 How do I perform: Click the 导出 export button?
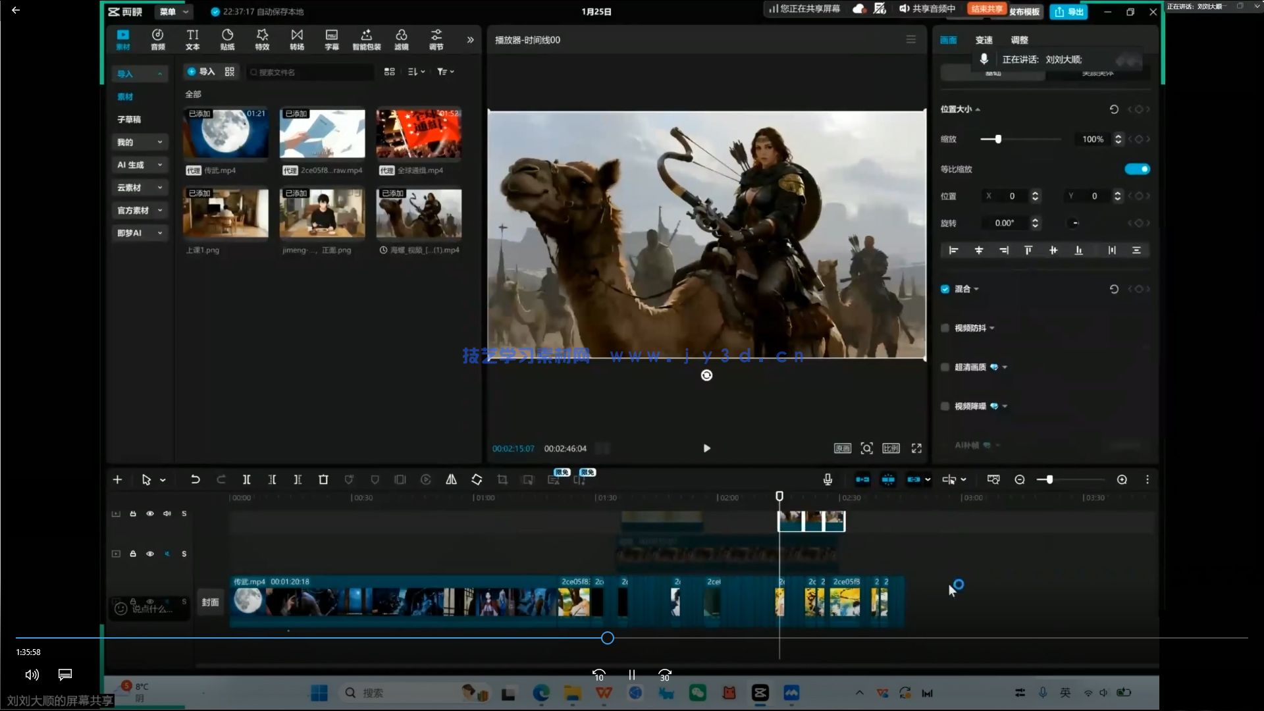click(x=1068, y=11)
